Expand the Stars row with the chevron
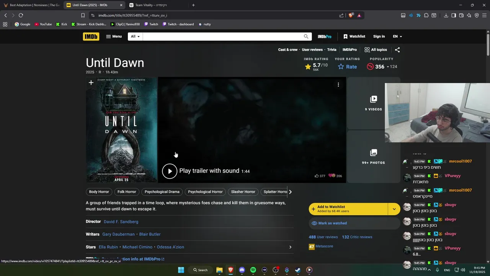 click(290, 247)
